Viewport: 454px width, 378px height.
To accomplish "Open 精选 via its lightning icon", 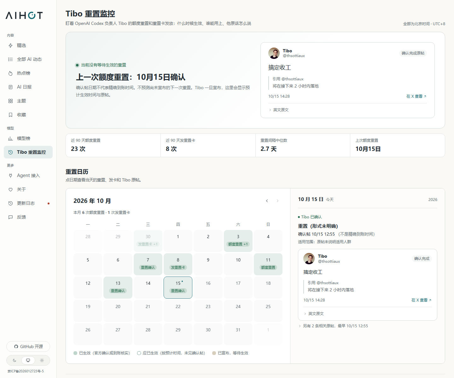I will tap(10, 45).
